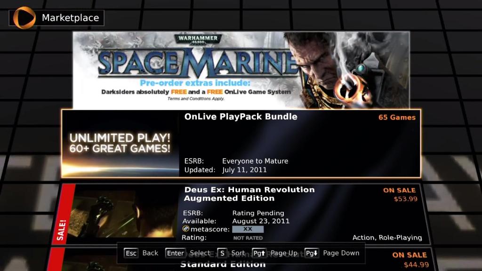Open the Marketplace header label
The image size is (482, 271).
pyautogui.click(x=71, y=18)
